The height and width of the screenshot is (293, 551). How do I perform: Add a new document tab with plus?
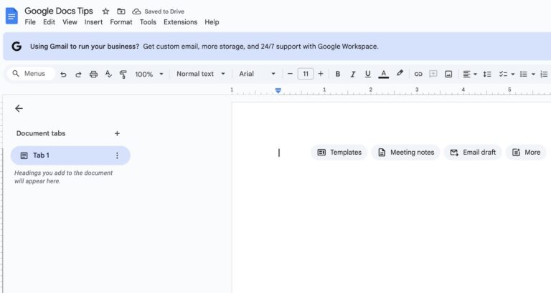tap(117, 133)
